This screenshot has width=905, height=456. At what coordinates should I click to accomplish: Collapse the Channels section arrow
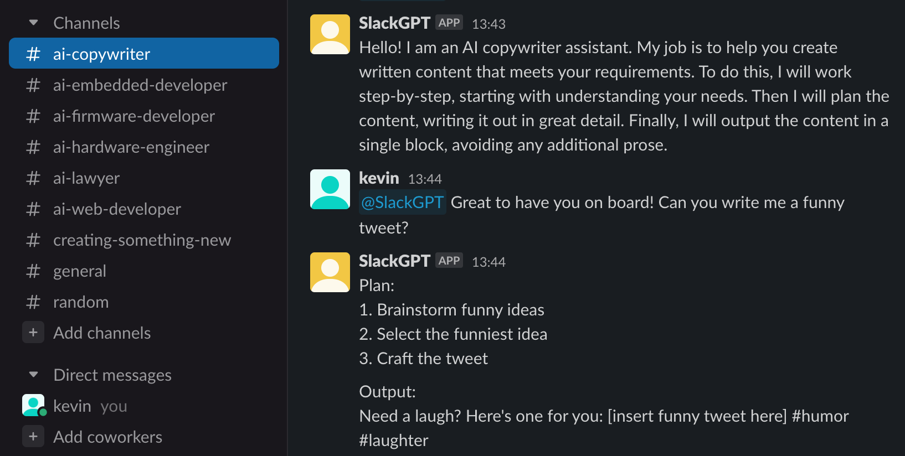34,23
